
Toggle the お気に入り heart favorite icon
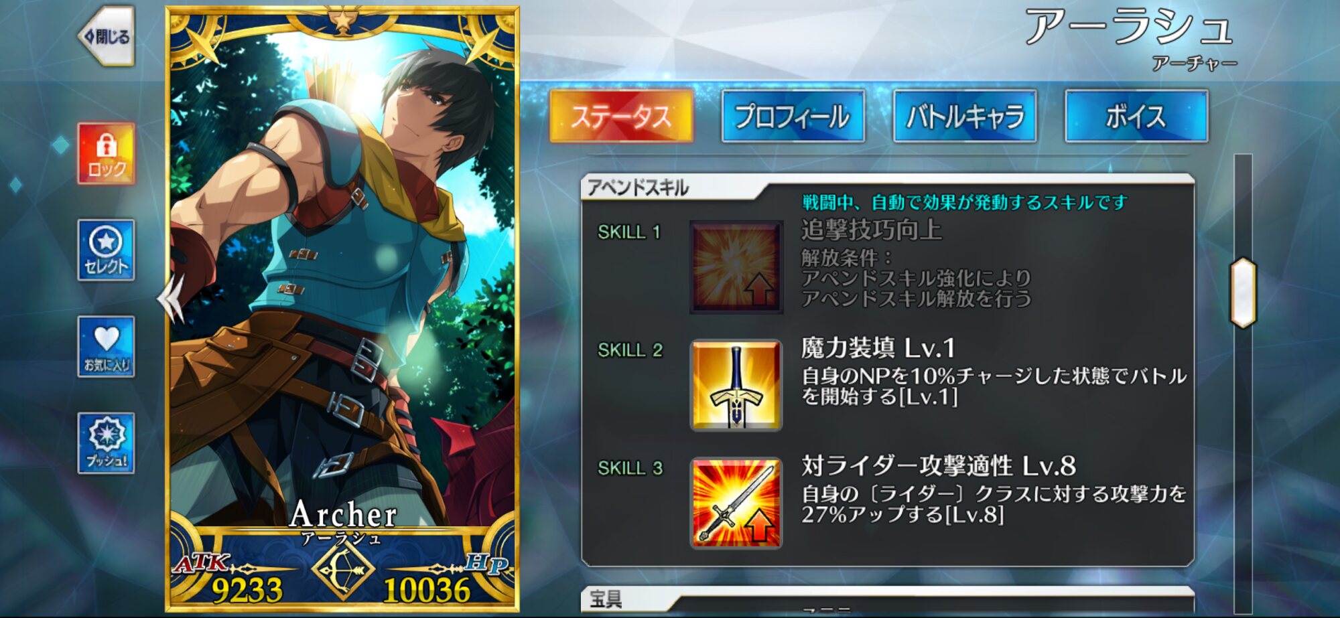pyautogui.click(x=107, y=347)
